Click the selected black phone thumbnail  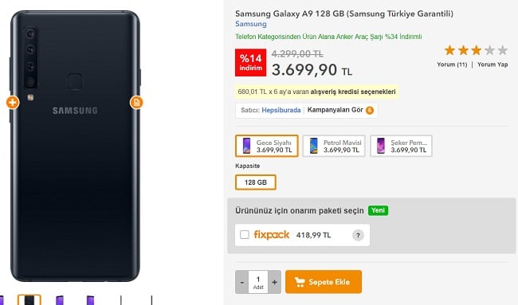pos(29,300)
